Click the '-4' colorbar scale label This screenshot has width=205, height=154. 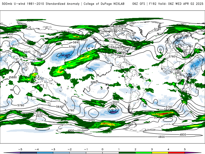click(x=37, y=149)
